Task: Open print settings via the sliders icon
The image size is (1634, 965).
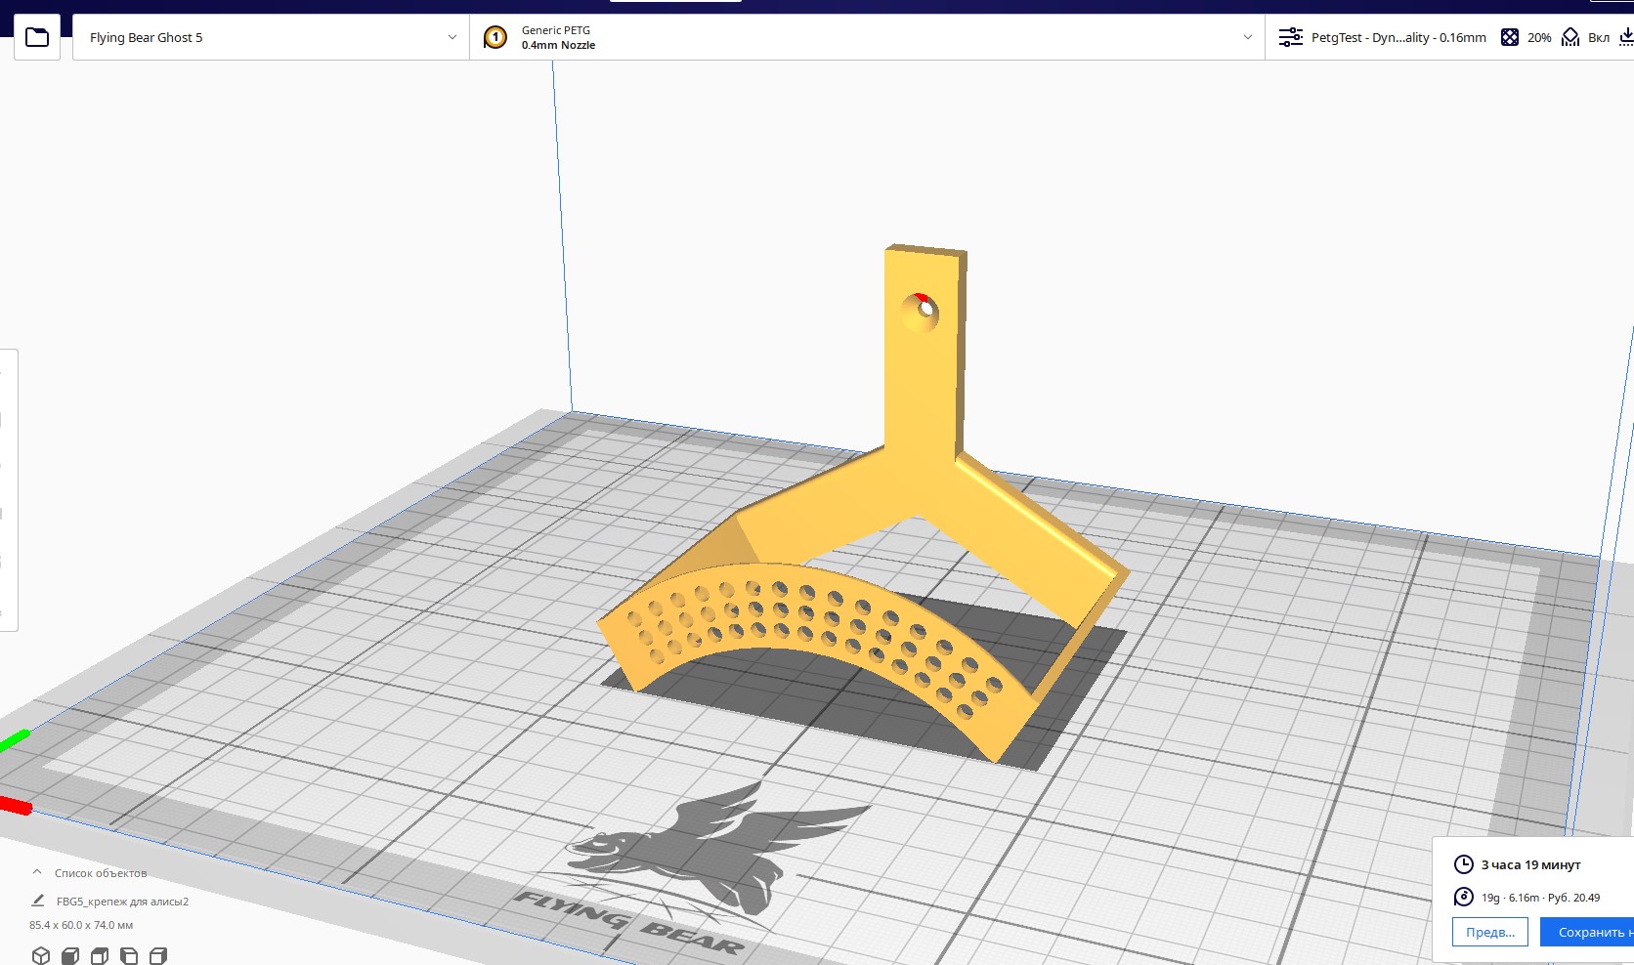Action: click(x=1290, y=37)
